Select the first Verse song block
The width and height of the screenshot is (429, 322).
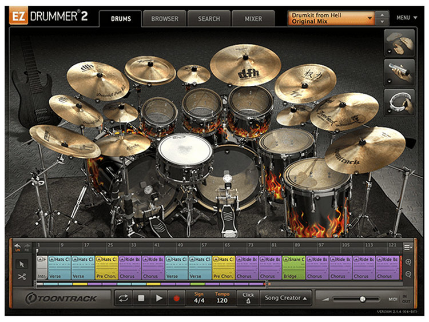point(59,268)
